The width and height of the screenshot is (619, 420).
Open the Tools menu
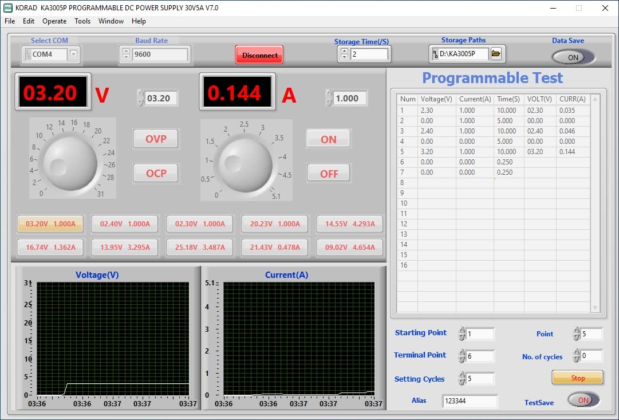coord(82,21)
